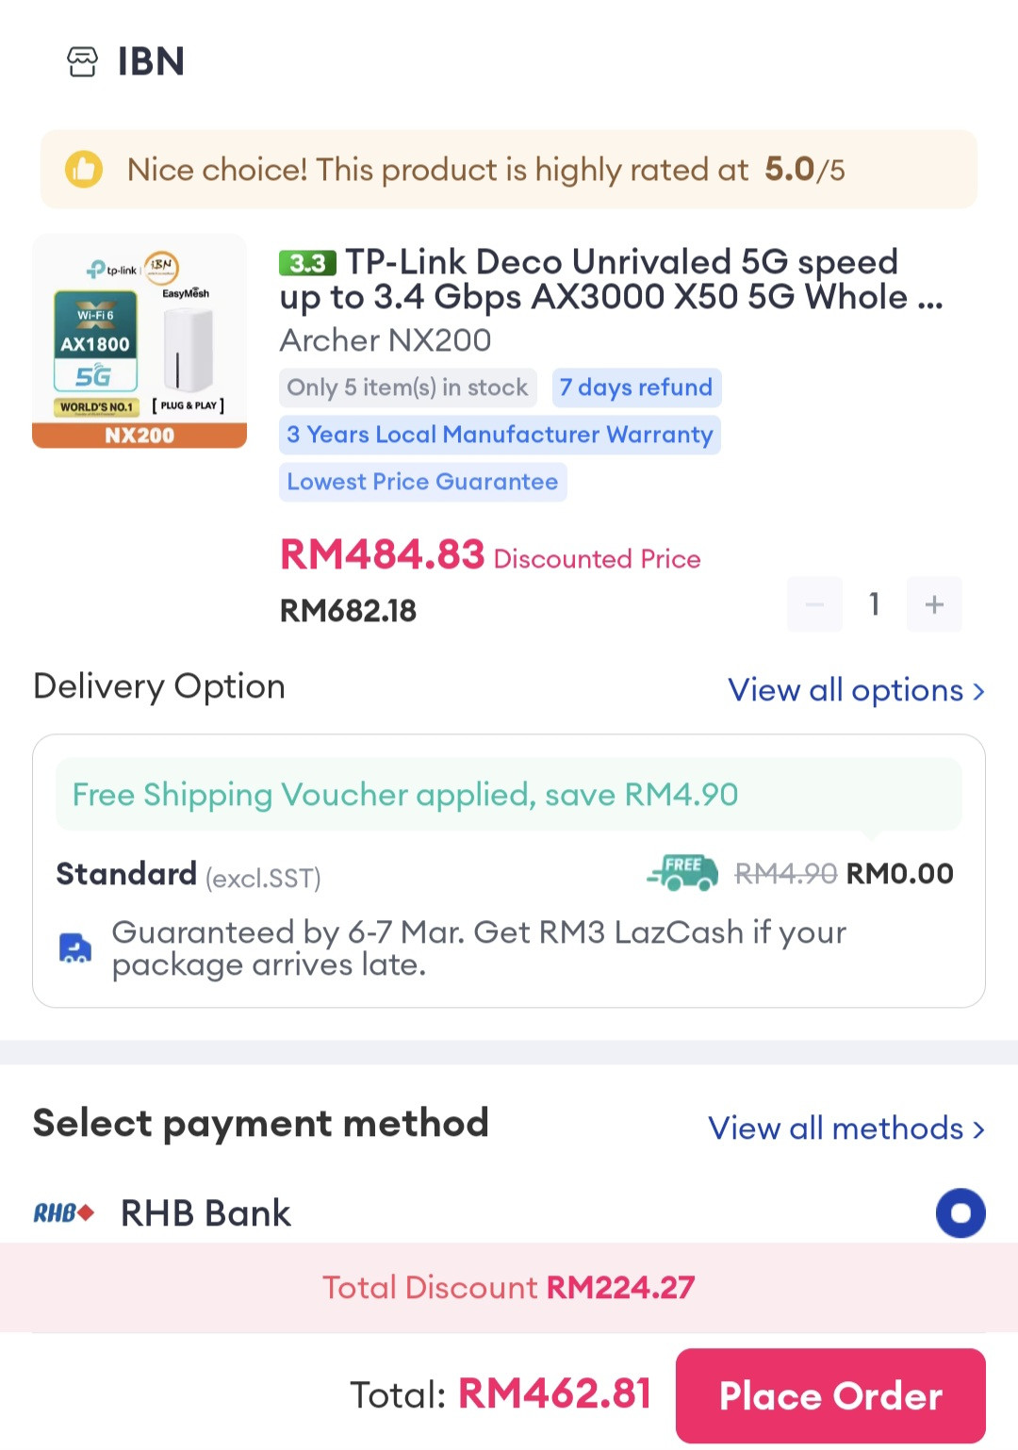Expand View all options for delivery
This screenshot has height=1450, width=1018.
856,690
